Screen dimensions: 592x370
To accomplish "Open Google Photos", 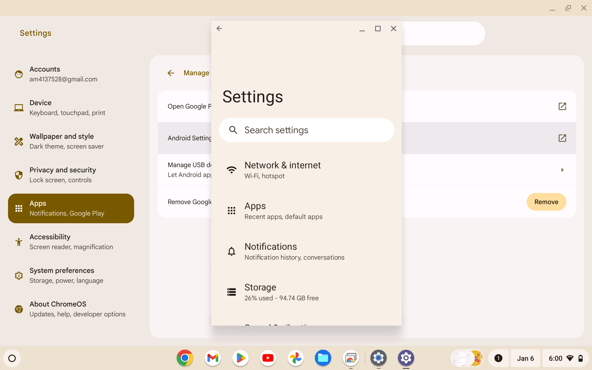I will [295, 358].
